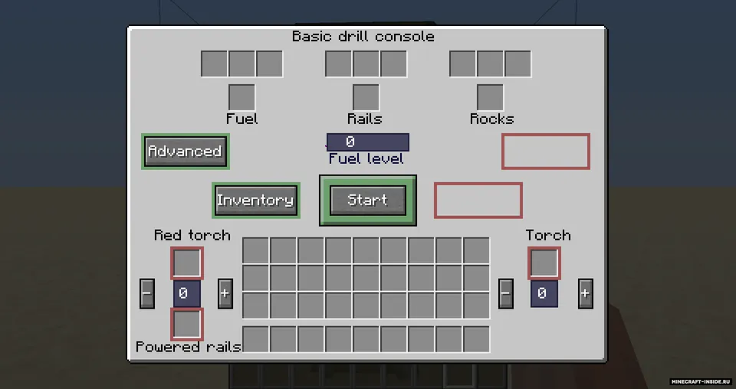Screen dimensions: 736x389
Task: Increase the Red torch count with plus
Action: (x=225, y=293)
